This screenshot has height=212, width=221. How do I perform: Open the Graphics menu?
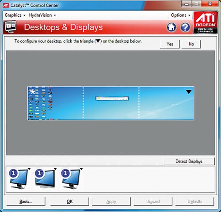(x=15, y=15)
